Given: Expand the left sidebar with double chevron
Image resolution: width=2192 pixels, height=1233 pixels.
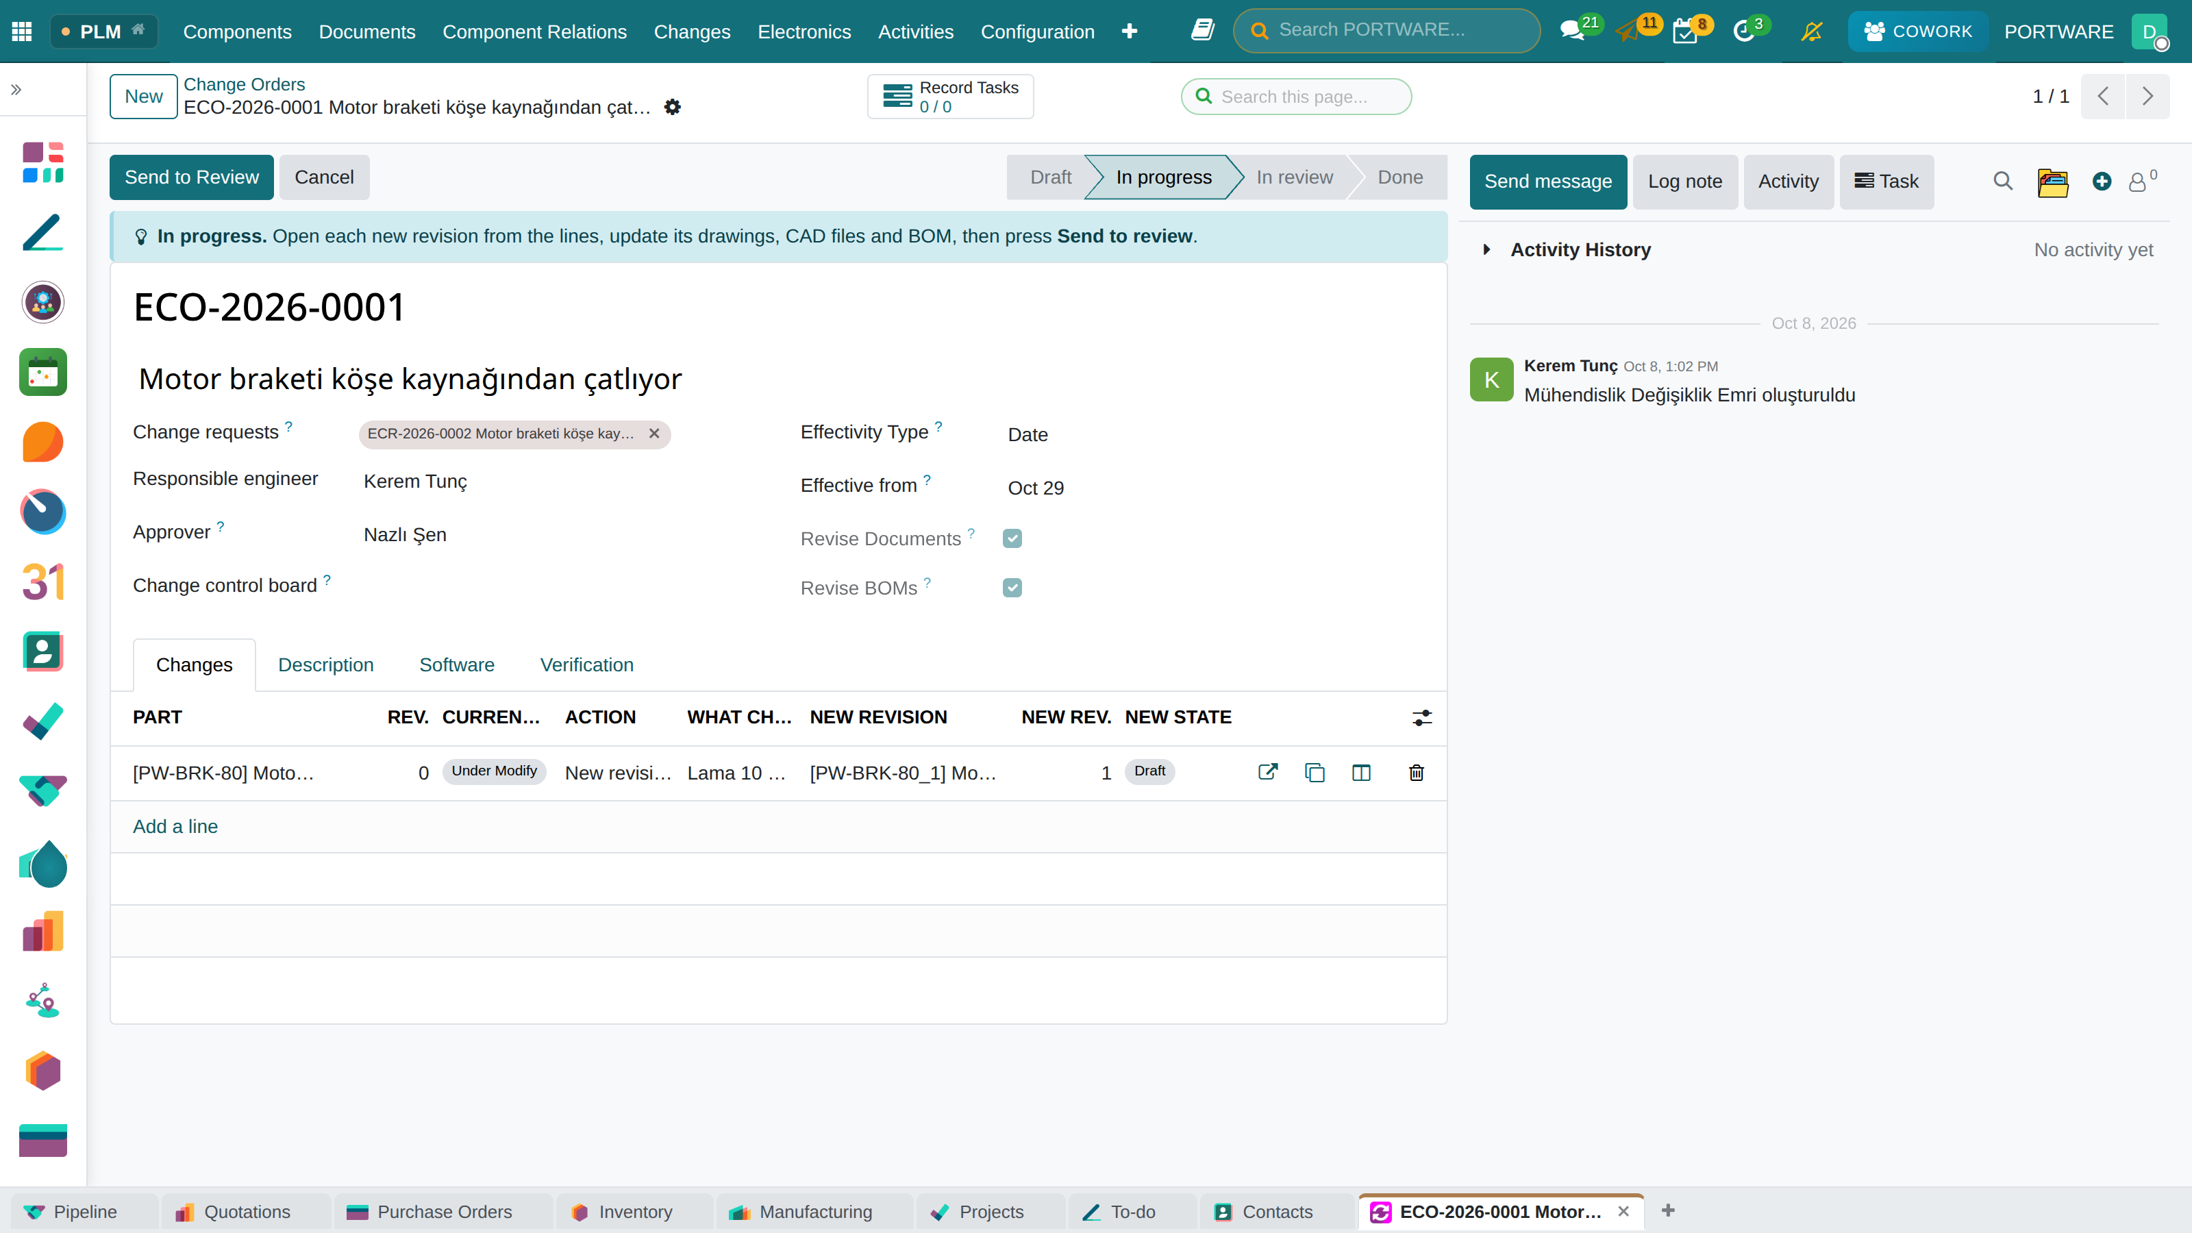Looking at the screenshot, I should tap(16, 89).
